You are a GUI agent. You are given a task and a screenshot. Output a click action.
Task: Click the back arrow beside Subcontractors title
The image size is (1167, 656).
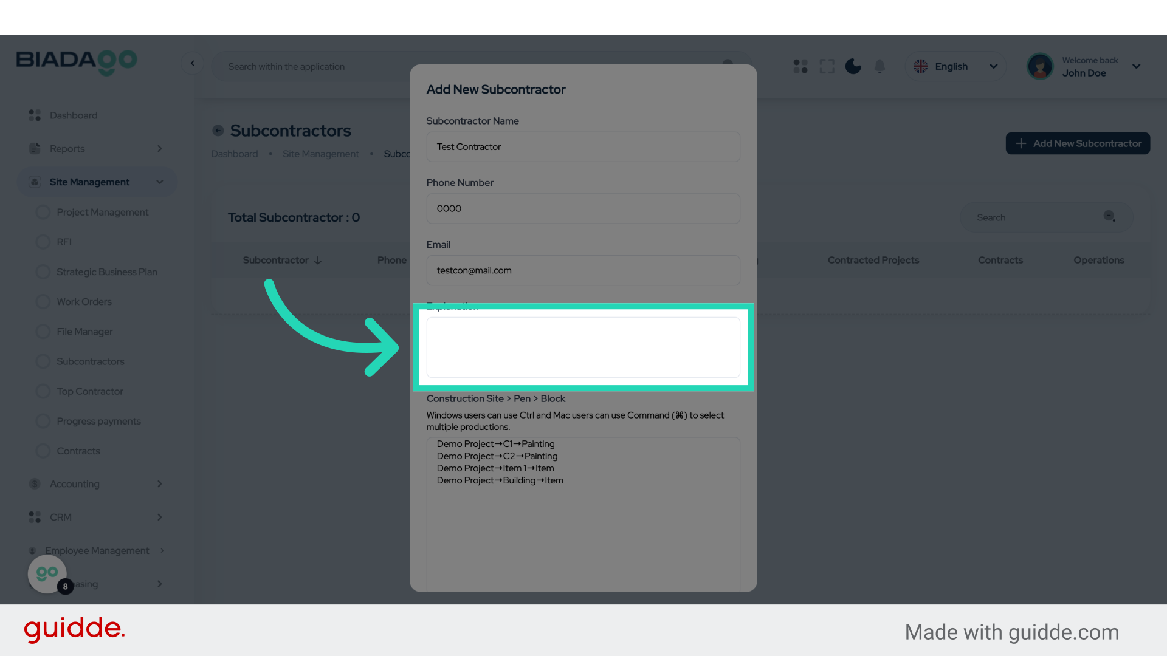[x=218, y=131]
